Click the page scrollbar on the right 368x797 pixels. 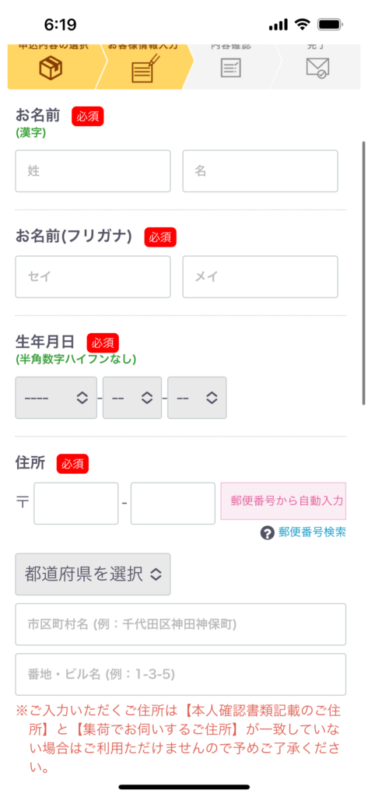pyautogui.click(x=364, y=273)
